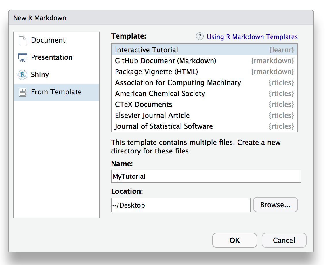Pick the American Chemical Society template
The width and height of the screenshot is (325, 265).
point(160,94)
